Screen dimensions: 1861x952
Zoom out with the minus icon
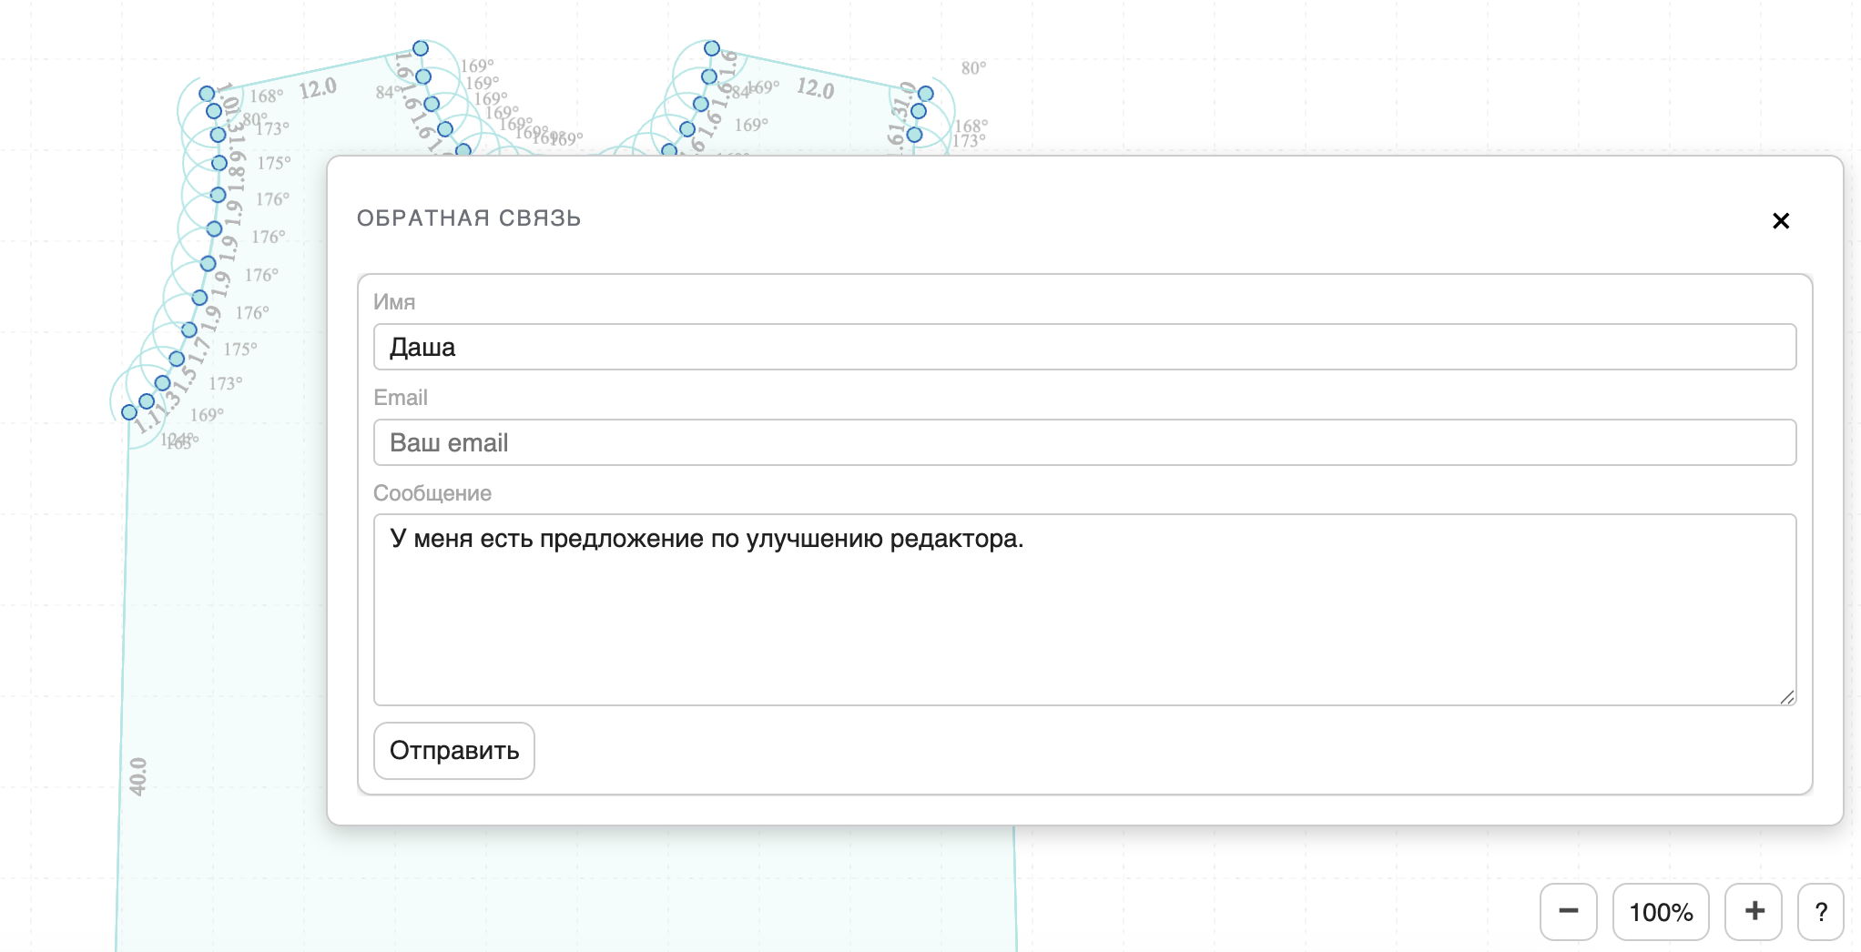1568,911
